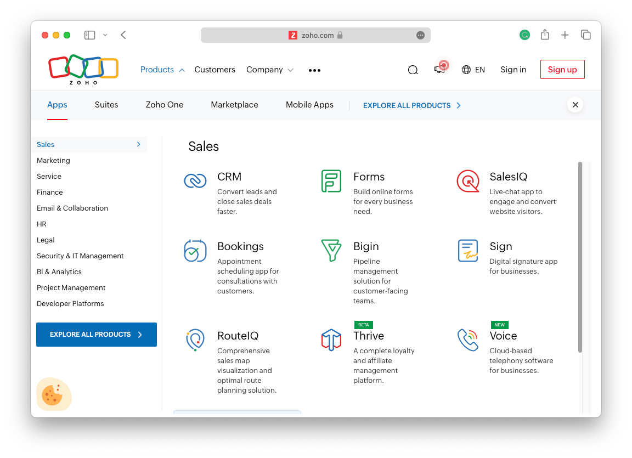Click the Safari sidebar toggle icon

tap(89, 35)
